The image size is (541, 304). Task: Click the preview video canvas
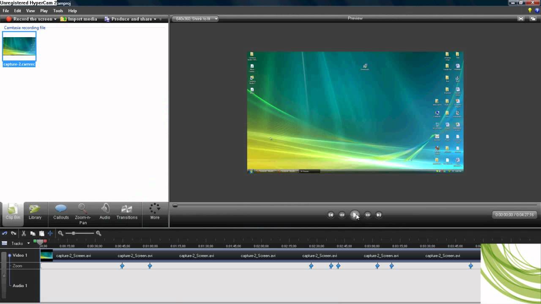[355, 112]
